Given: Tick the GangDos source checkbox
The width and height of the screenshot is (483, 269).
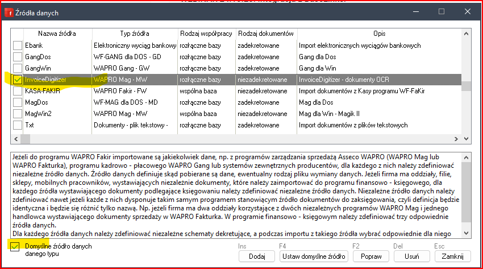Looking at the screenshot, I should point(18,57).
